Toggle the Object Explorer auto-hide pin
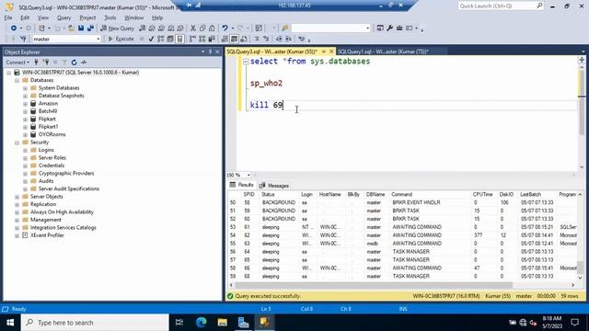 210,51
